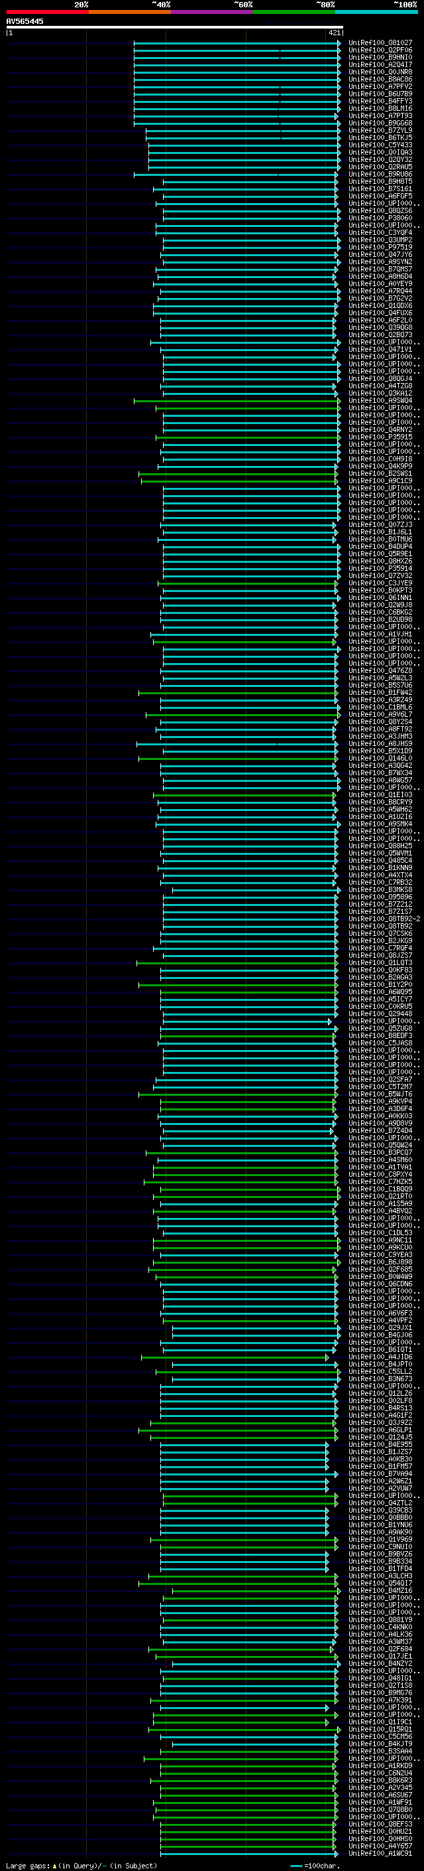The width and height of the screenshot is (424, 1871).
Task: Click the green ~80% identity legend segment
Action: point(294,12)
